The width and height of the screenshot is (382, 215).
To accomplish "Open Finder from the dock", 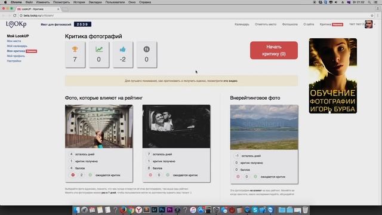I will pyautogui.click(x=76, y=210).
